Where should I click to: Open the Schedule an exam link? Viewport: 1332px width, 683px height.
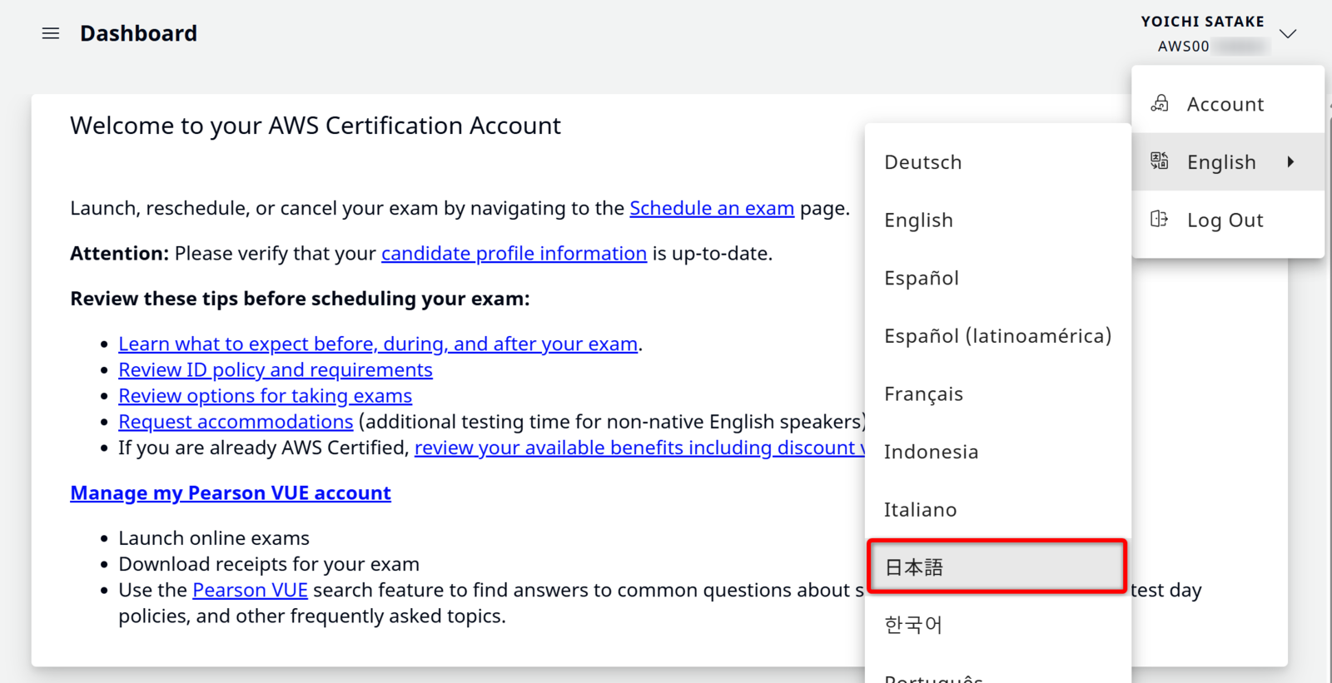click(712, 208)
